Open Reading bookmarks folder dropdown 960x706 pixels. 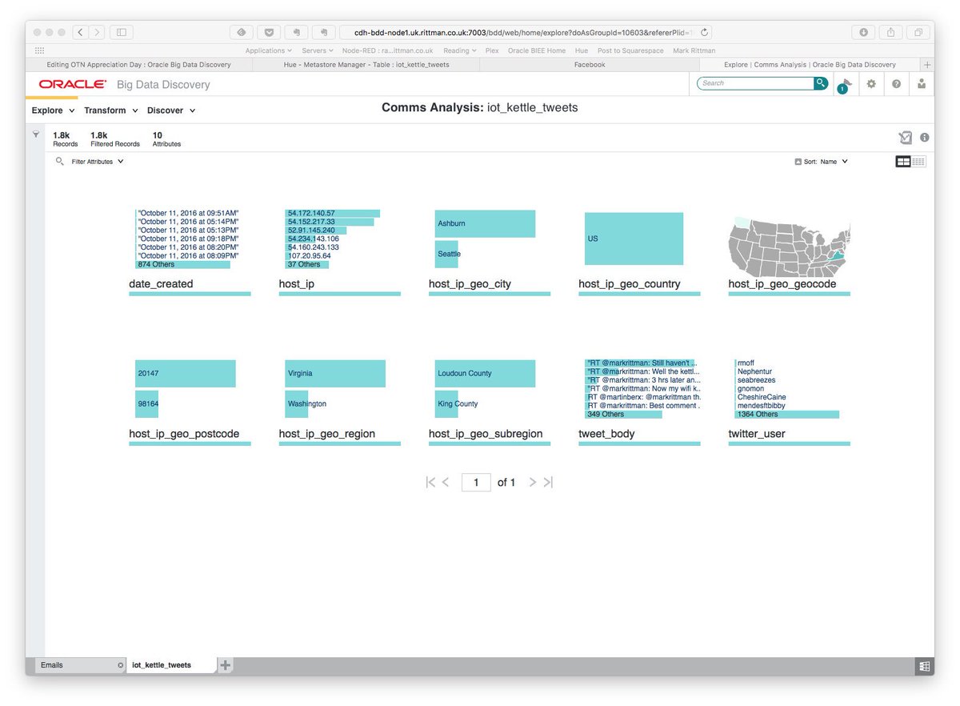[460, 50]
